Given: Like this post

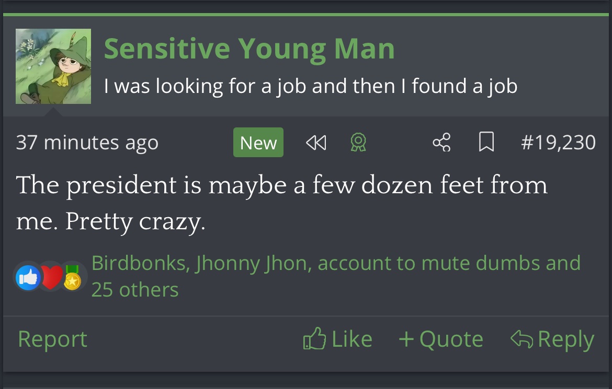Looking at the screenshot, I should click(352, 339).
